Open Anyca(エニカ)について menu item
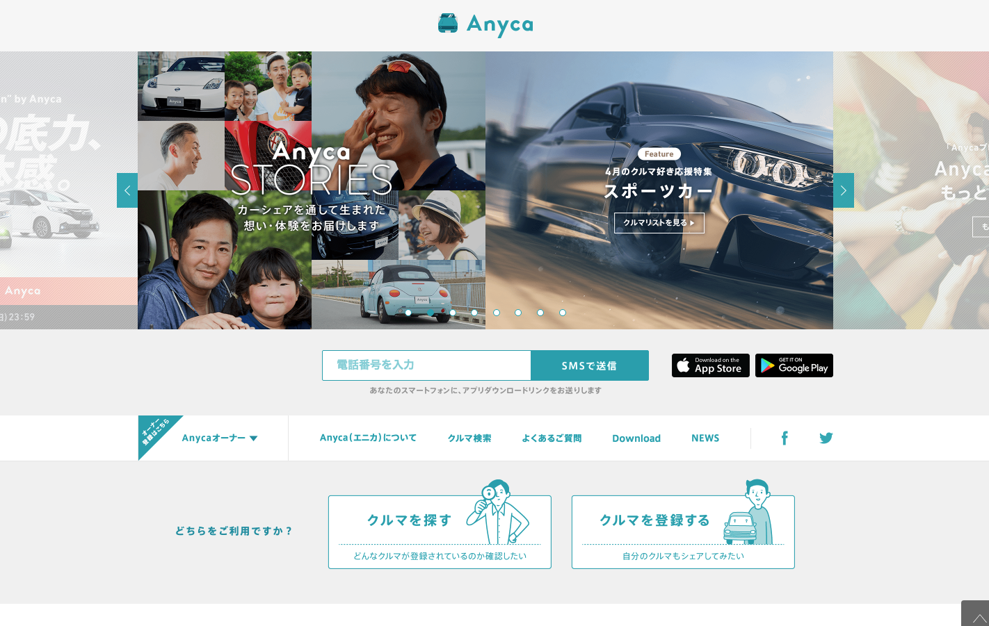989x626 pixels. (368, 438)
